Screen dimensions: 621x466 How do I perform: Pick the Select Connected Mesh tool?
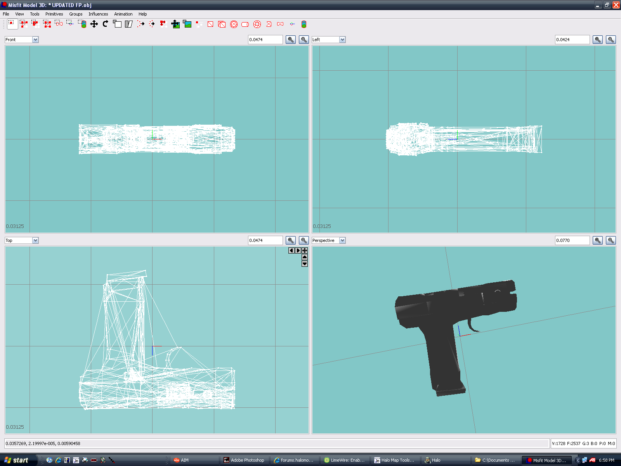point(35,24)
